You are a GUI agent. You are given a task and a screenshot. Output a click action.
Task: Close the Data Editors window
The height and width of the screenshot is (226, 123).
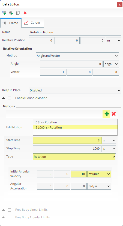119,5
